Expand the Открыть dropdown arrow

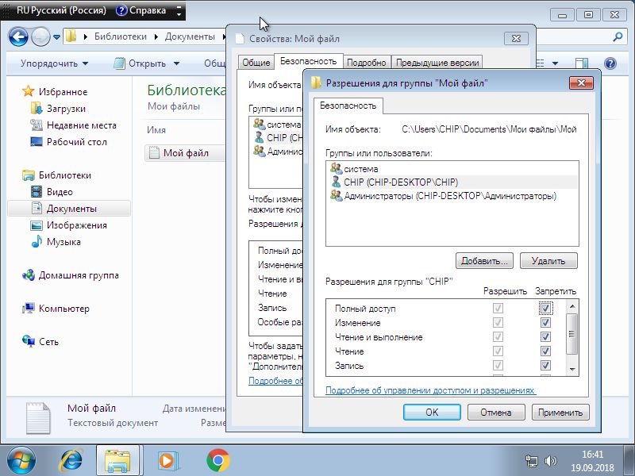(176, 63)
